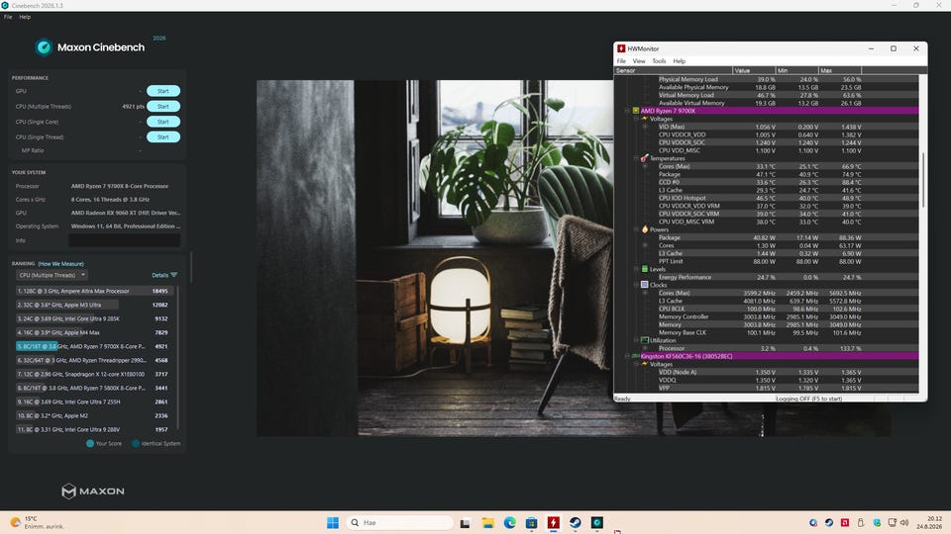Open Microsoft Edge from the taskbar
Image resolution: width=951 pixels, height=534 pixels.
(x=509, y=522)
